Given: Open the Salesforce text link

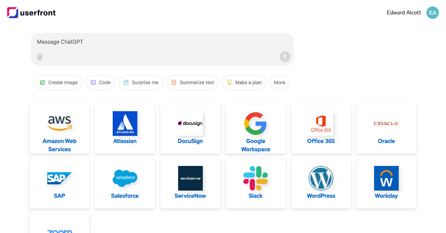Looking at the screenshot, I should [x=125, y=196].
